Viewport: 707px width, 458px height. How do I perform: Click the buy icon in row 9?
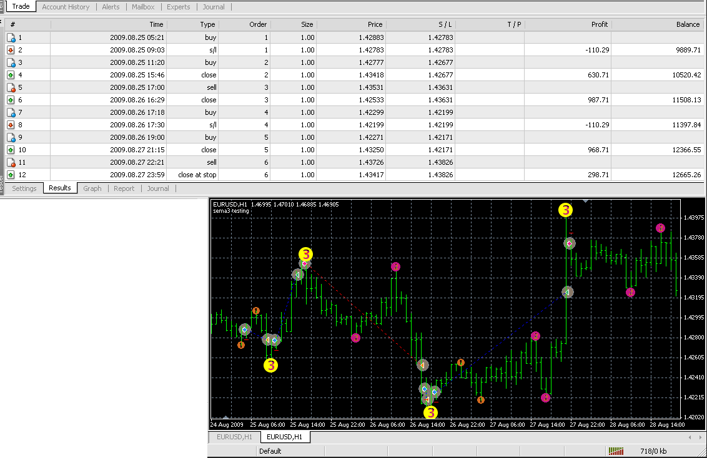click(x=11, y=137)
